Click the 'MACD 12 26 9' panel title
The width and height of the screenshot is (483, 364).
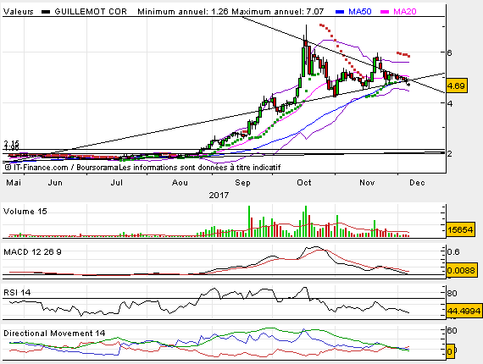pos(32,252)
